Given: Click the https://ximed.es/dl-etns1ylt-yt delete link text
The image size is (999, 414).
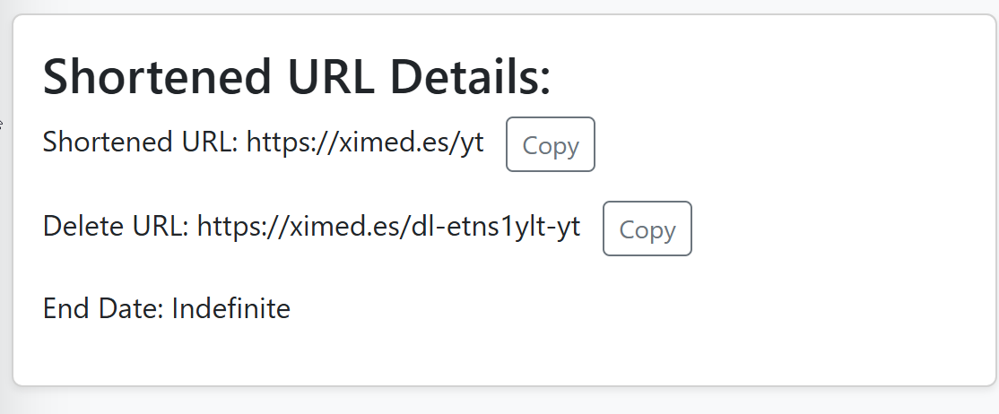Looking at the screenshot, I should (388, 227).
